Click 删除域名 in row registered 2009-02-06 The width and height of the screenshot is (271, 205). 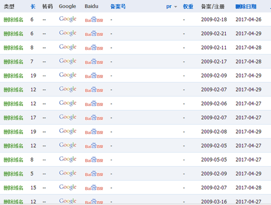(x=13, y=104)
